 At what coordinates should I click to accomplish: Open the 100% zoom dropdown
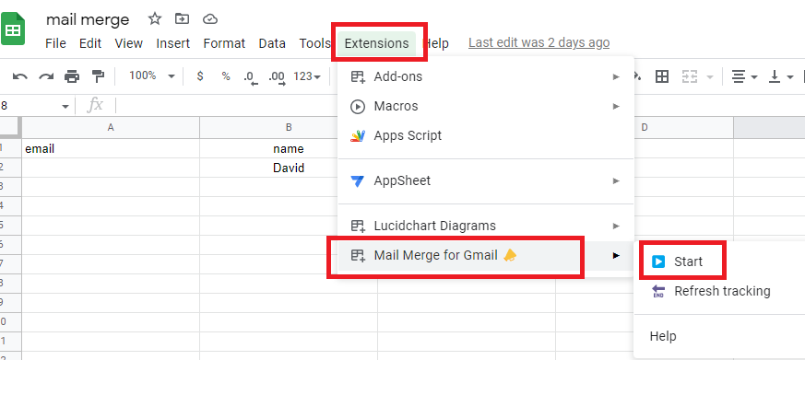148,76
